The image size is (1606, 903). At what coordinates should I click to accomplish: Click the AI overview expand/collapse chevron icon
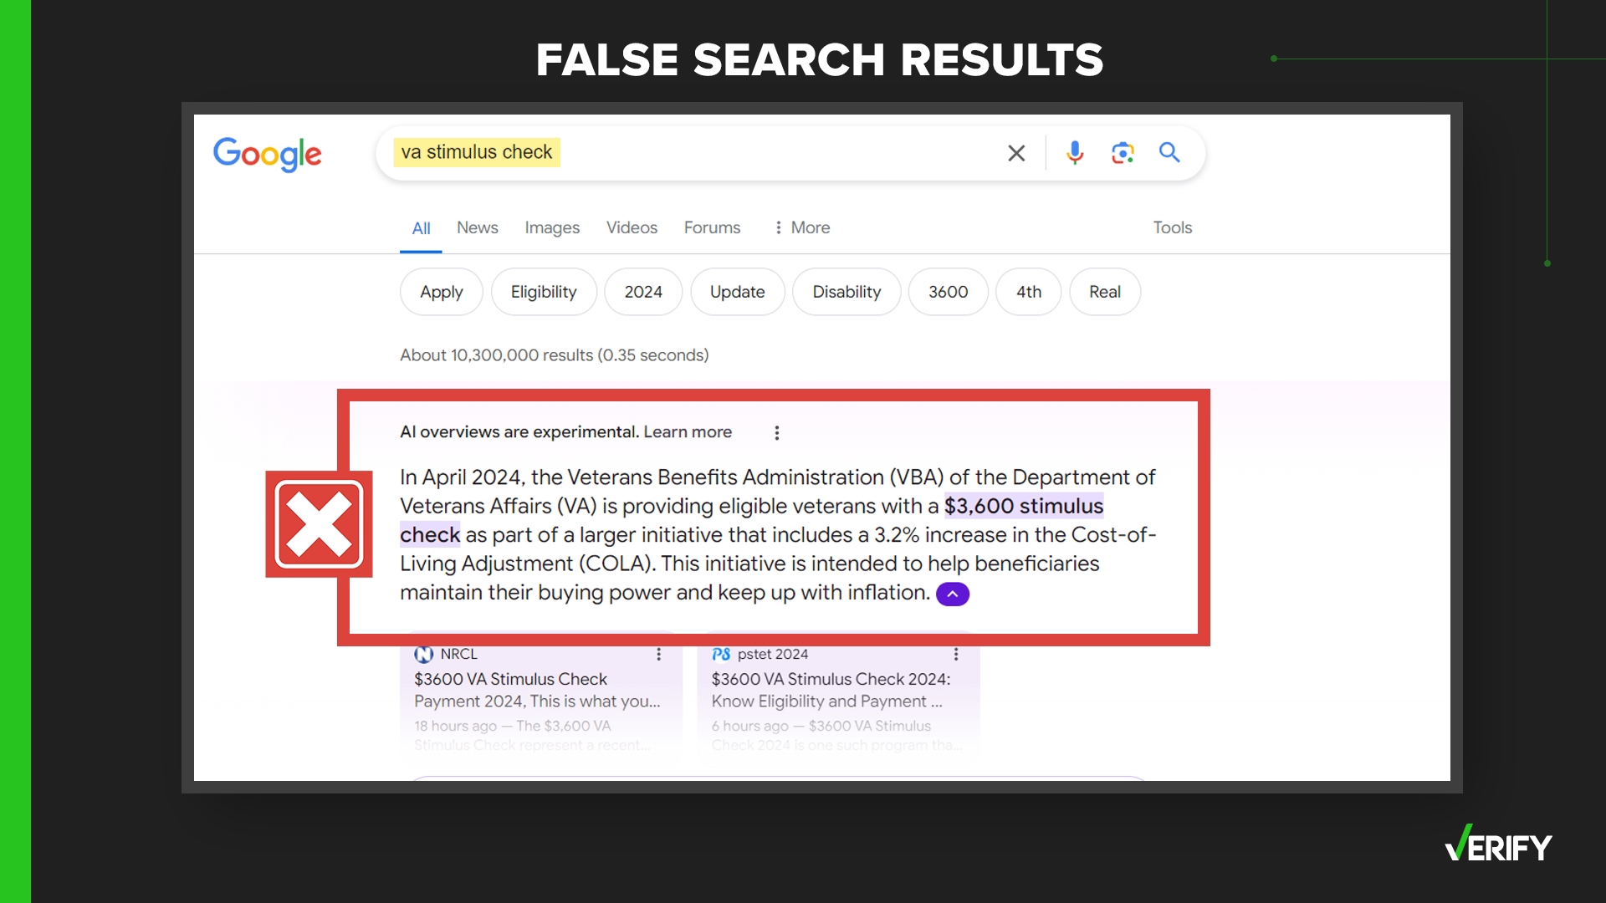pos(952,594)
